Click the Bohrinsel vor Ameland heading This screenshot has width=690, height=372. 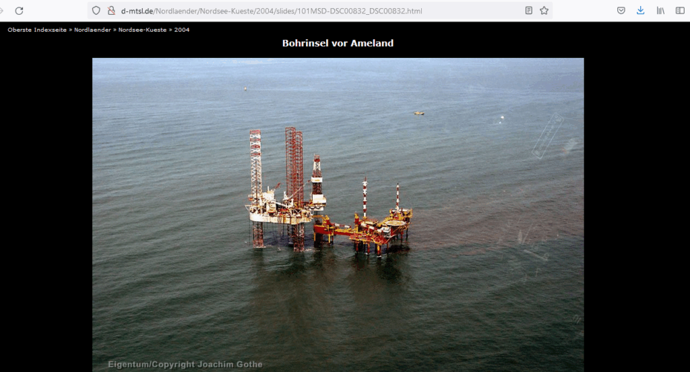coord(338,43)
